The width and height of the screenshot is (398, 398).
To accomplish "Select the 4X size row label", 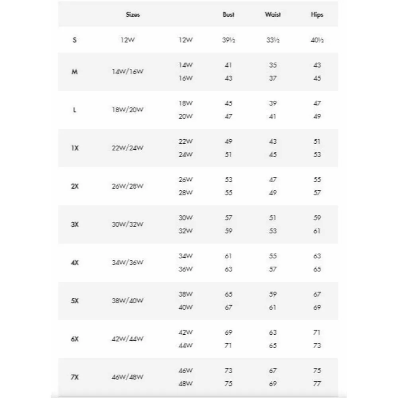I will 74,263.
